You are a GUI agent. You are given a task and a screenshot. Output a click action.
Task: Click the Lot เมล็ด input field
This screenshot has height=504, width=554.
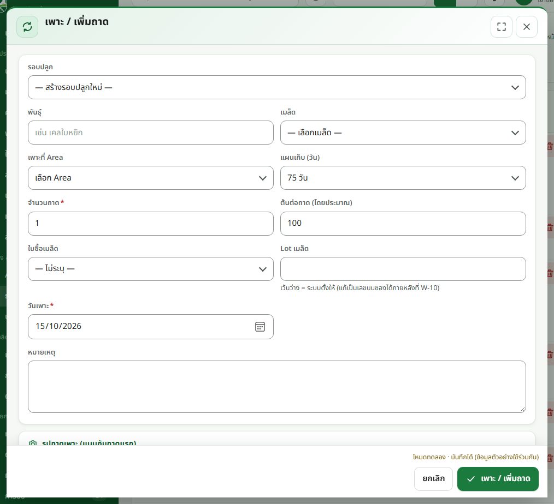pos(403,269)
